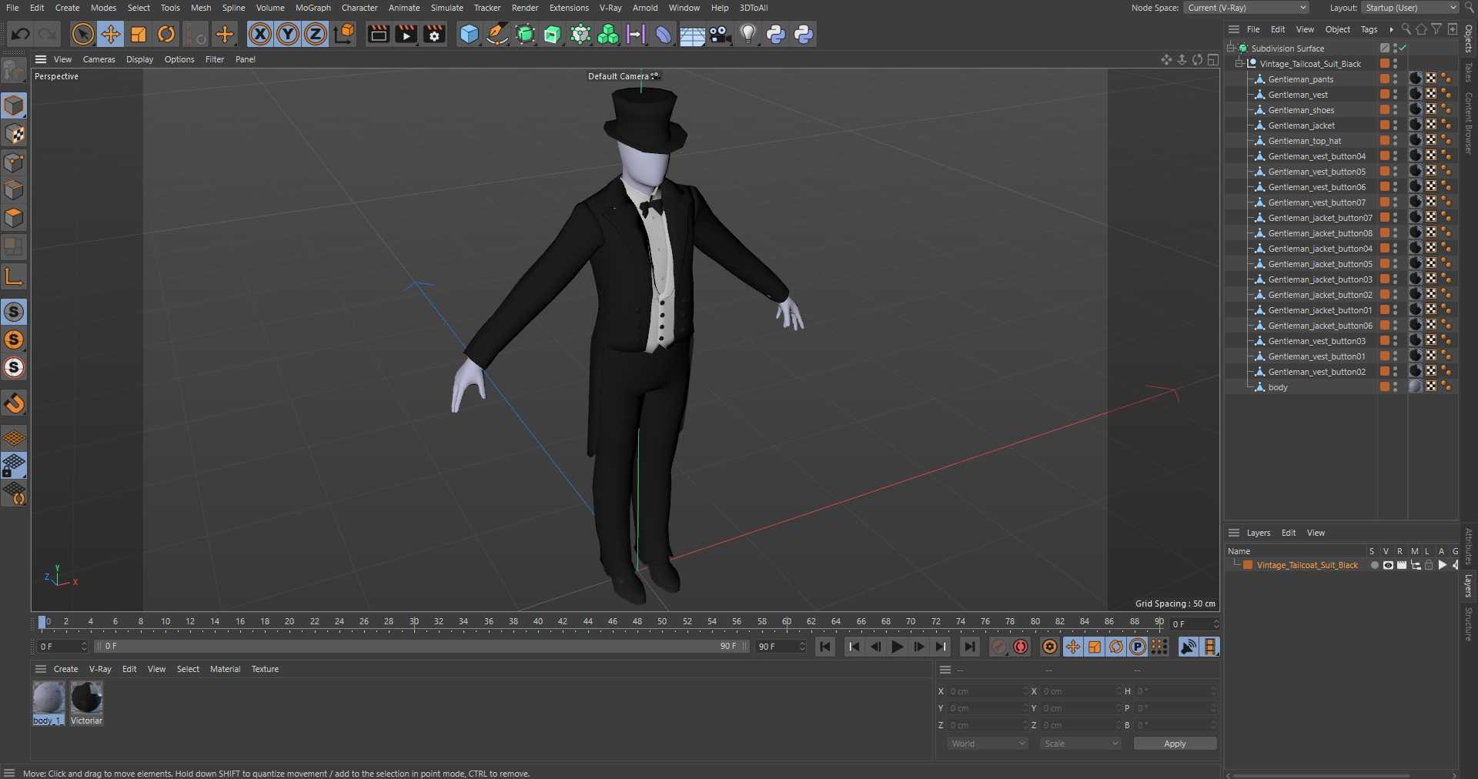Toggle layer eye visibility for Vintage_Tailcoat_Suit_Black

click(x=1388, y=565)
